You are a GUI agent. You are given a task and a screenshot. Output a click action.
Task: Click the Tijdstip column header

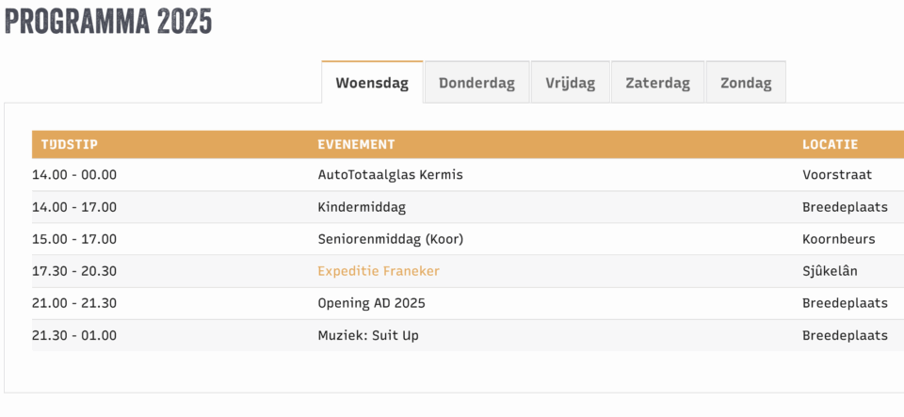pyautogui.click(x=70, y=145)
